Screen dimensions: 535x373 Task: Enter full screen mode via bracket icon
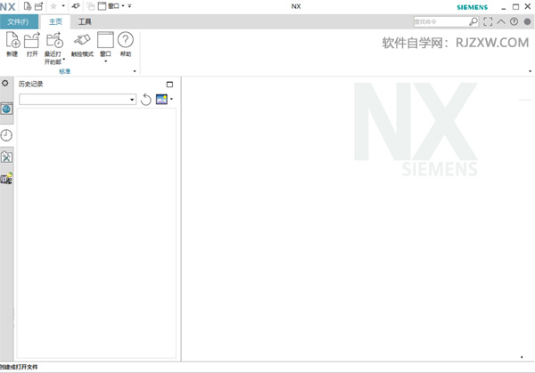click(x=488, y=21)
